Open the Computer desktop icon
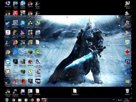 pyautogui.click(x=8, y=4)
